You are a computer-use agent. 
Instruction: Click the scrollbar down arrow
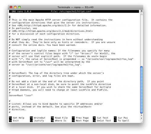(142, 118)
